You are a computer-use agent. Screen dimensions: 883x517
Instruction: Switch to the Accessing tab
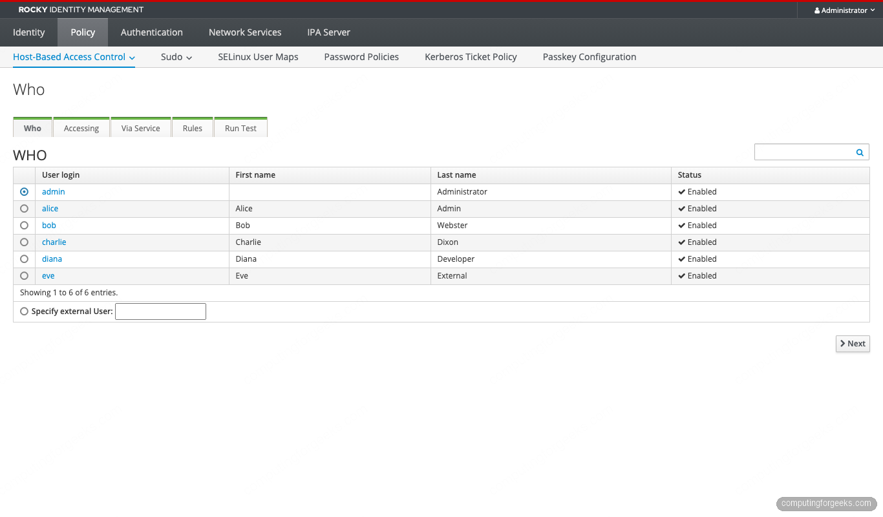pyautogui.click(x=81, y=127)
